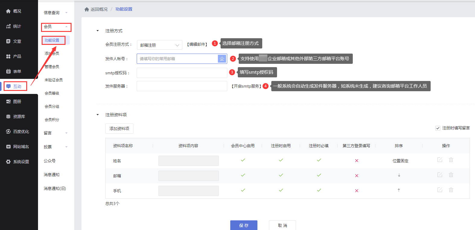Click 返回概况 breadcrumb link
This screenshot has width=475, height=230.
point(99,9)
